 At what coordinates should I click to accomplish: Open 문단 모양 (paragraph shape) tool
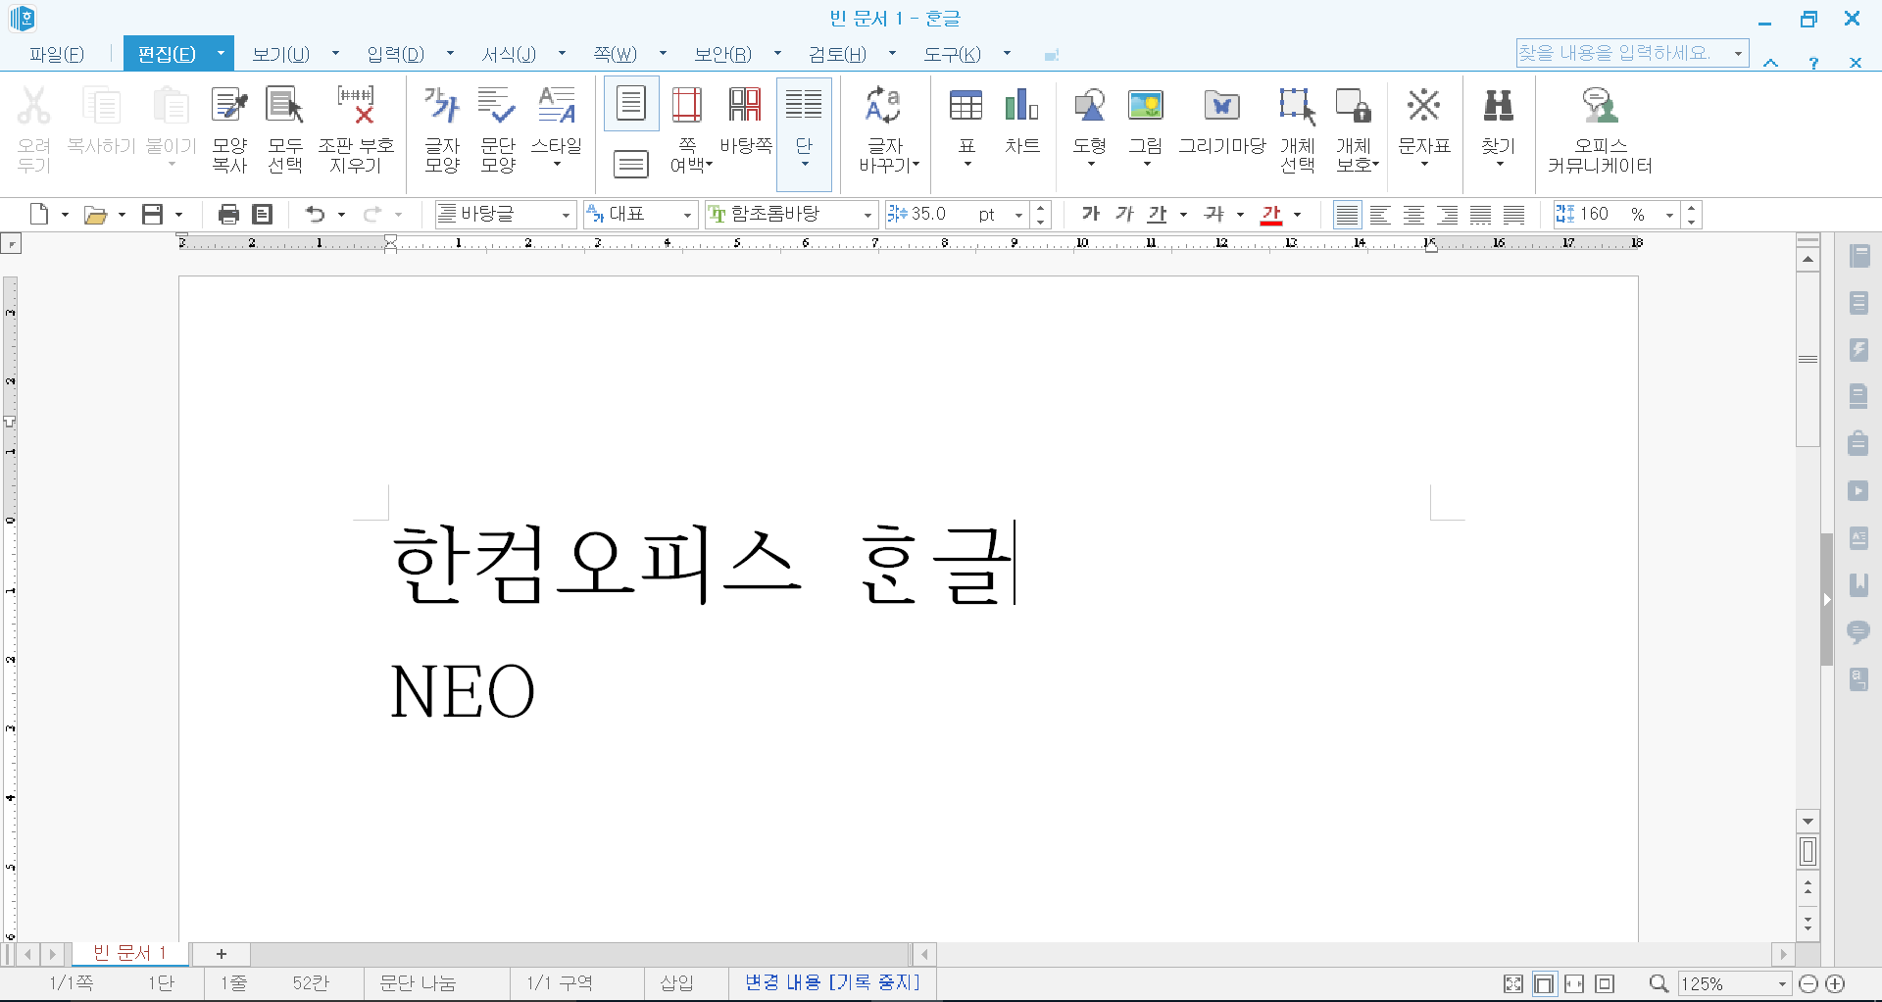(498, 129)
